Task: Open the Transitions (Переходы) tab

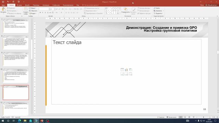Action: coord(36,5)
